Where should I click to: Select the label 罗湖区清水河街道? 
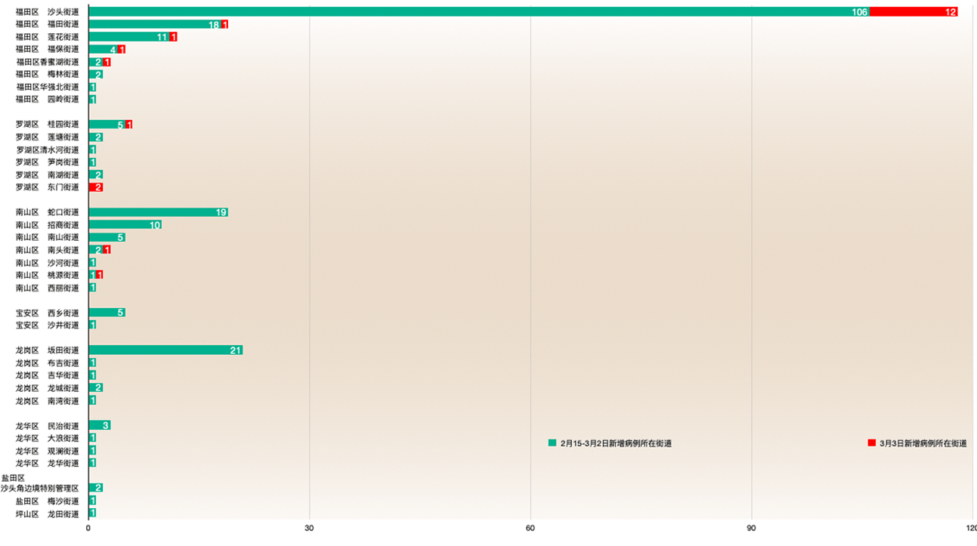47,150
